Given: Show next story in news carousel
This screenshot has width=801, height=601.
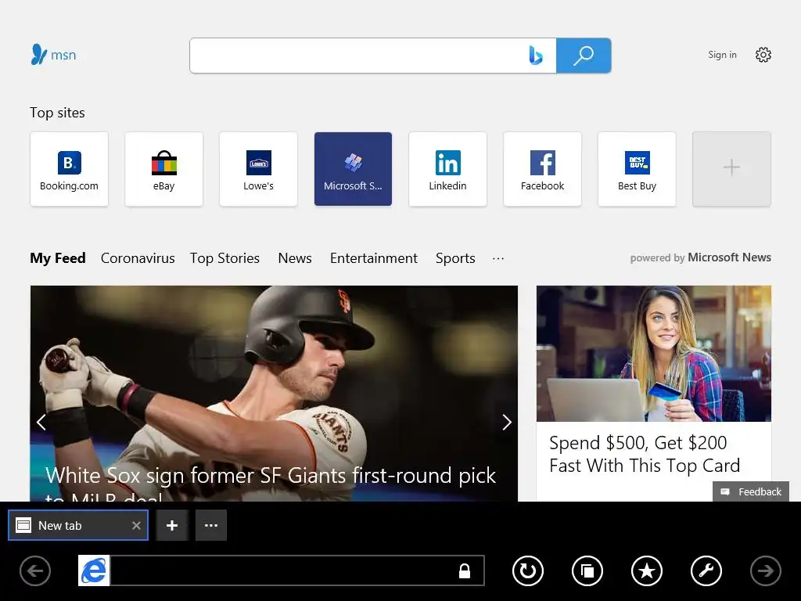Looking at the screenshot, I should pyautogui.click(x=506, y=422).
